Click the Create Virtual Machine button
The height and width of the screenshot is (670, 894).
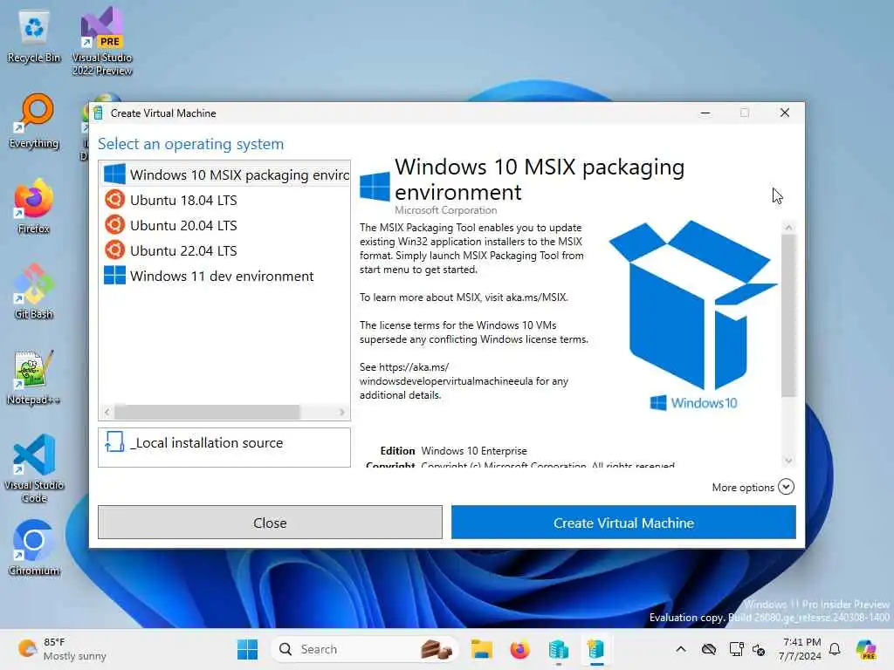[623, 523]
